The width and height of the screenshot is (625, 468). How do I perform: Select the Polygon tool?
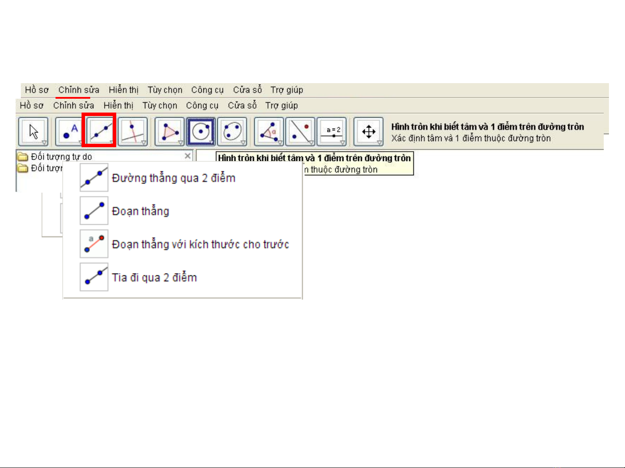click(169, 131)
